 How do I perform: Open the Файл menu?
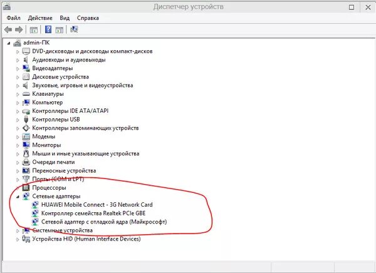(13, 18)
